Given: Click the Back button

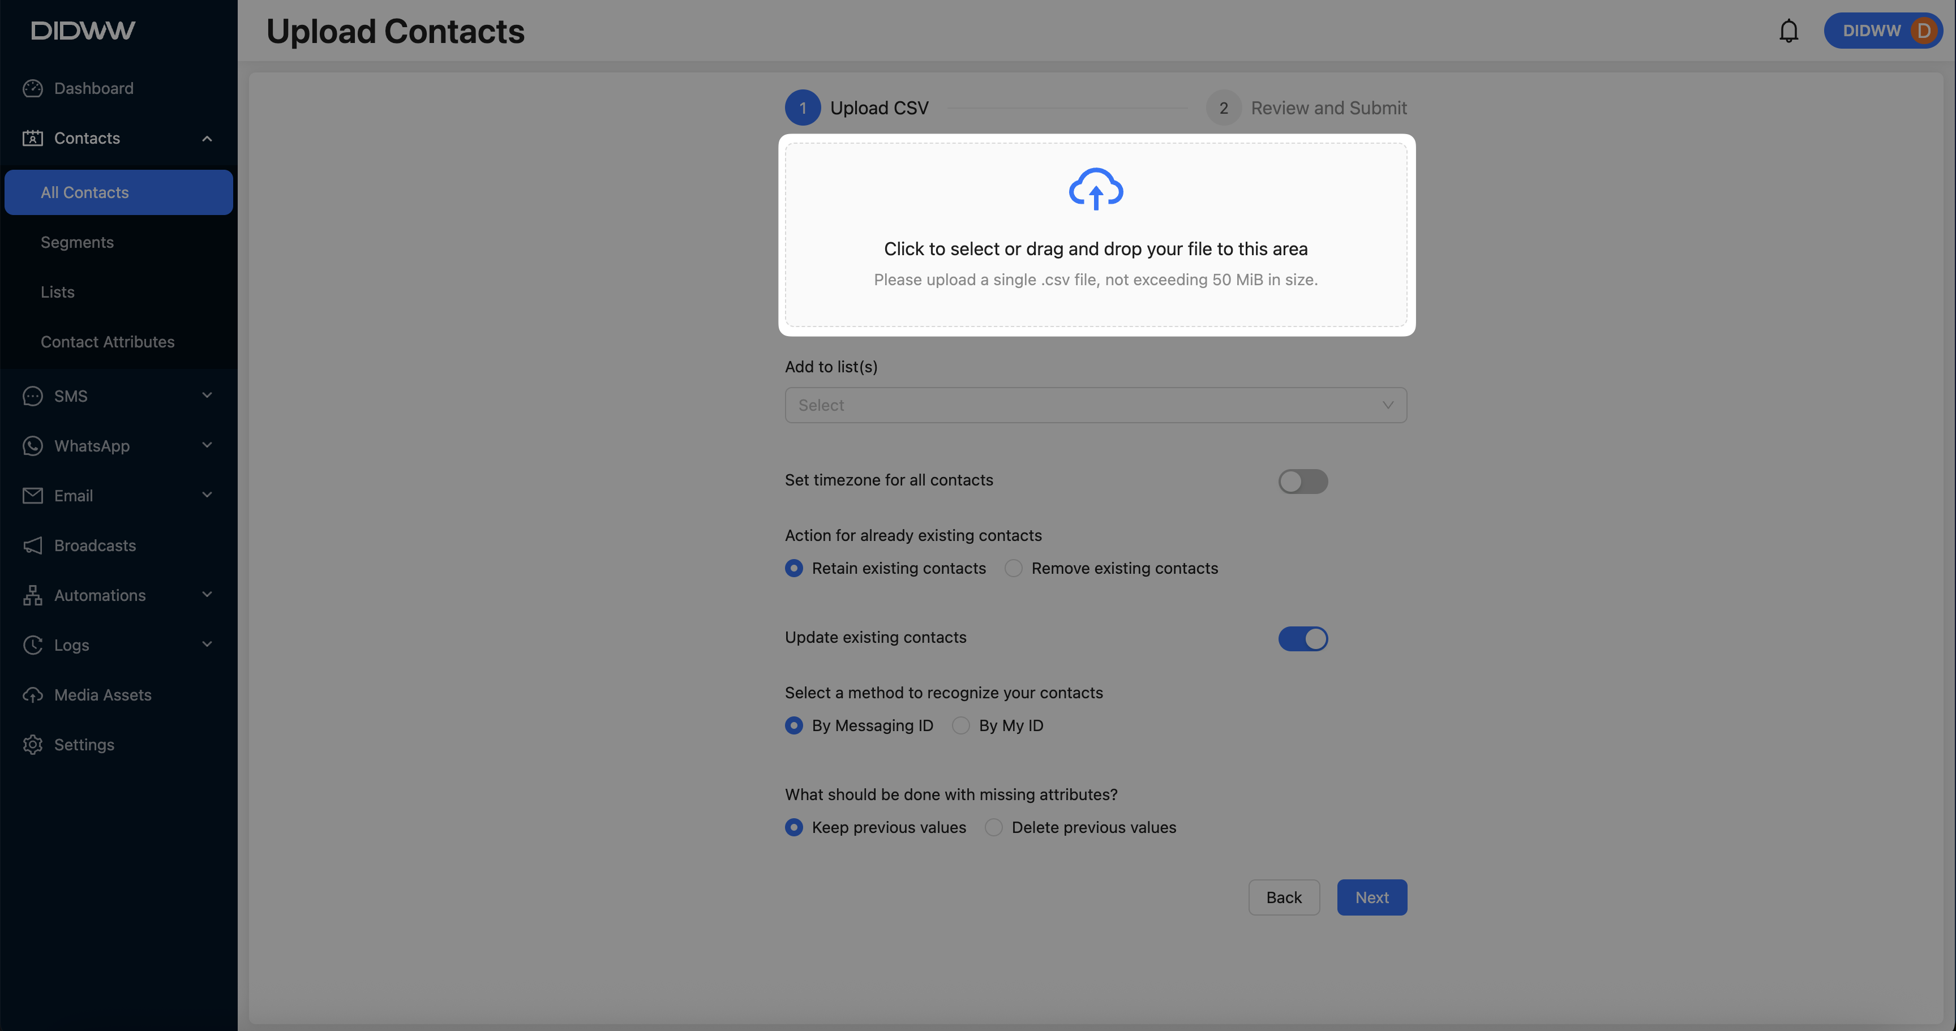Looking at the screenshot, I should (x=1283, y=897).
